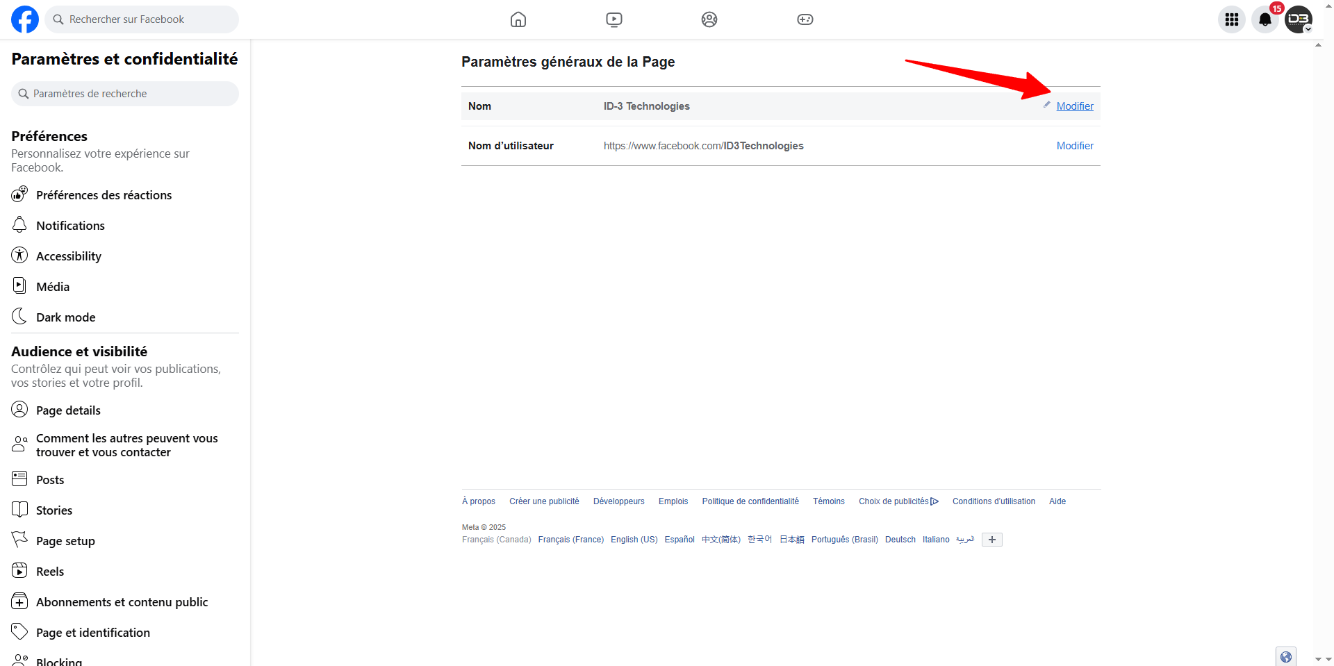This screenshot has width=1334, height=666.
Task: Click Développeurs footer link
Action: click(619, 501)
